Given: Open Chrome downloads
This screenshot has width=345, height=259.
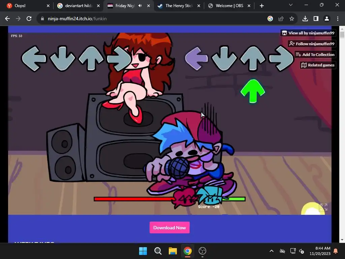Looking at the screenshot, I should 305,19.
